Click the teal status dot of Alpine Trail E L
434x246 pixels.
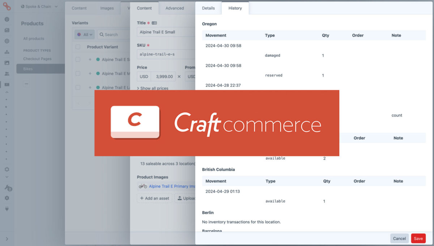tap(98, 88)
